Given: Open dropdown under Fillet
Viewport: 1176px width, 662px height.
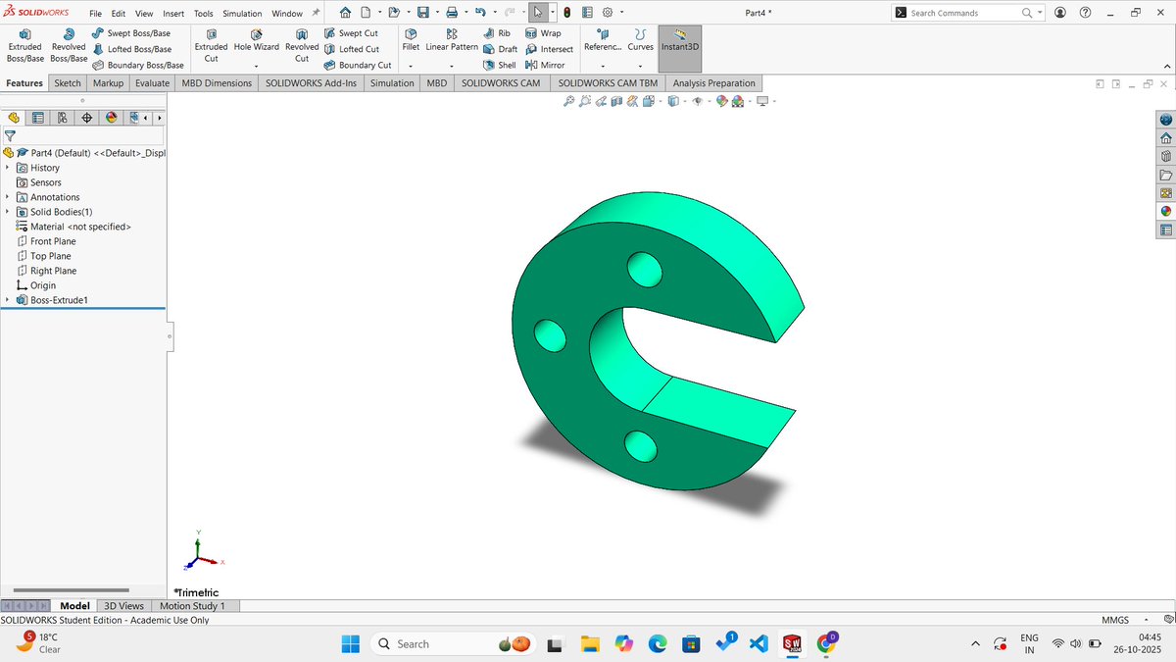Looking at the screenshot, I should pos(411,66).
